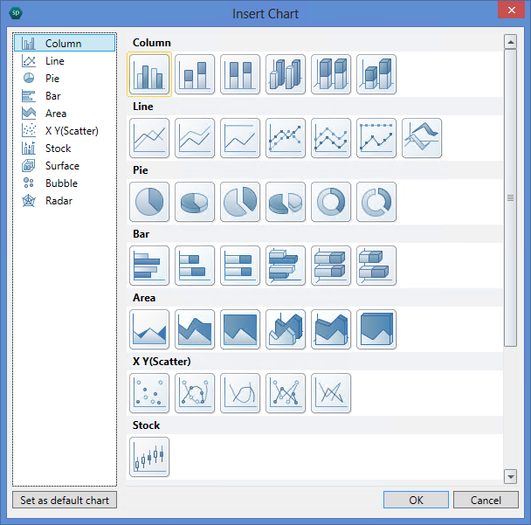
Task: Jump to the Bar category
Action: pos(65,96)
